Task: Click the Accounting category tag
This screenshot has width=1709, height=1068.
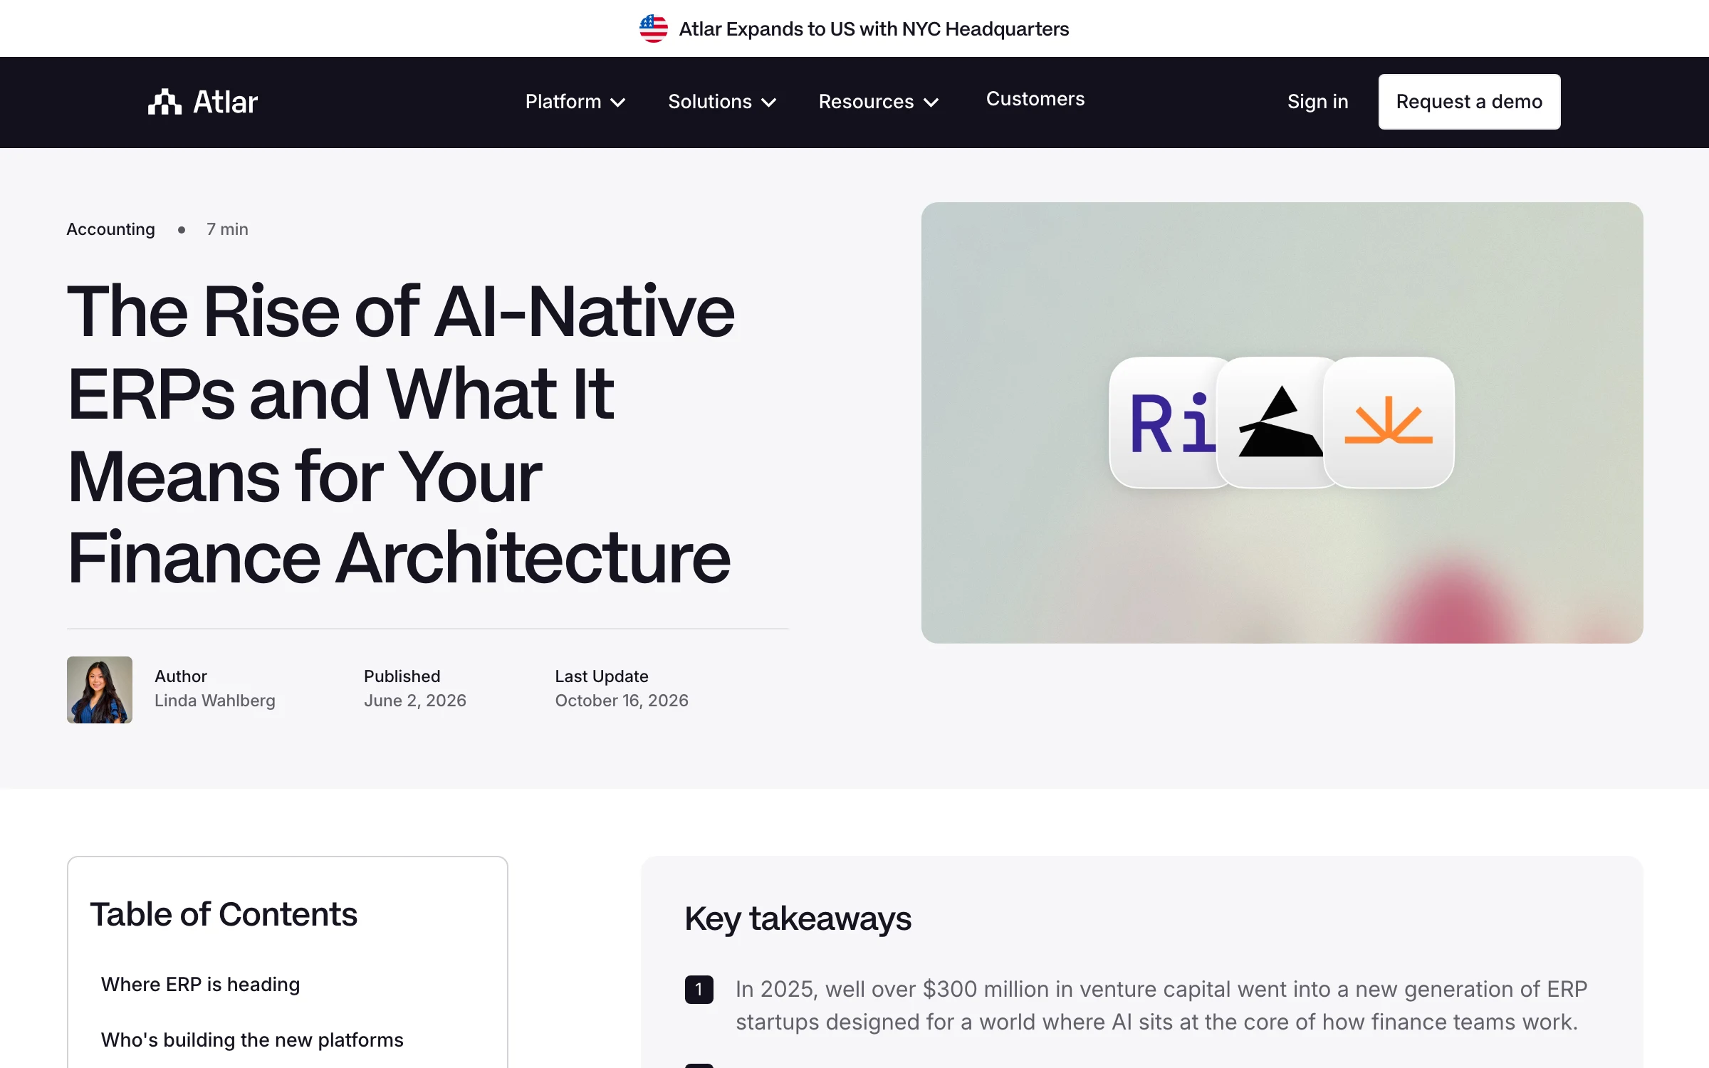Action: click(x=110, y=229)
